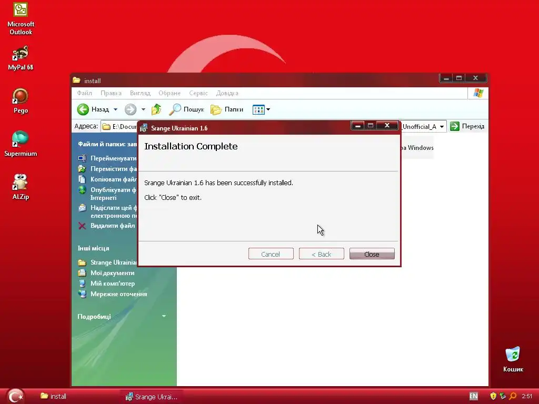Click the Windows flag logo in Explorer
The image size is (539, 404).
[x=478, y=93]
